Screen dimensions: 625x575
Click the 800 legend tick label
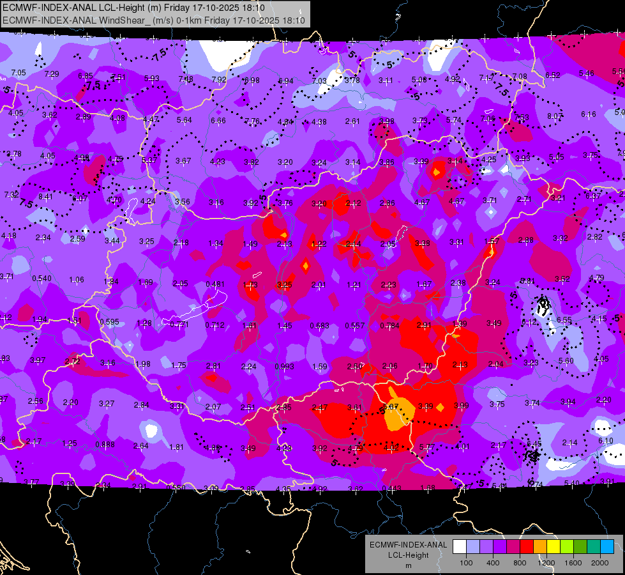(x=520, y=563)
